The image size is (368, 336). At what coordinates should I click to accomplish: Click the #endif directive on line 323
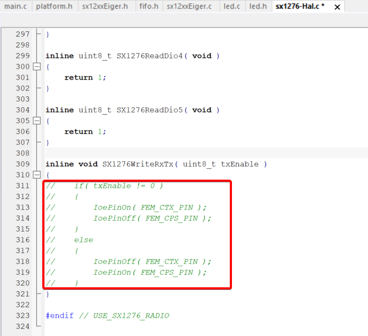(x=59, y=315)
